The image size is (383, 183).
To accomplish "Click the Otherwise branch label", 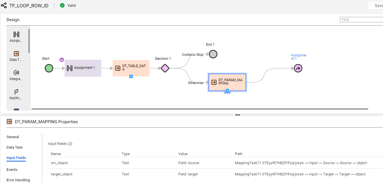I will tap(196, 83).
